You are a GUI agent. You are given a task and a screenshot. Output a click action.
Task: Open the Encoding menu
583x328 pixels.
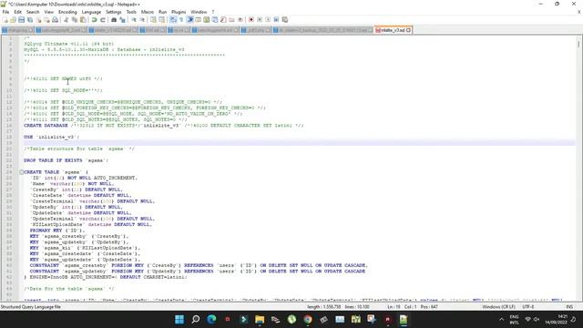coord(67,12)
